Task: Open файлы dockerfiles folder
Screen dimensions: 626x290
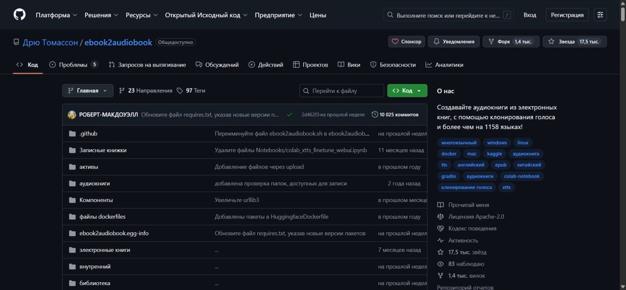Action: tap(102, 217)
